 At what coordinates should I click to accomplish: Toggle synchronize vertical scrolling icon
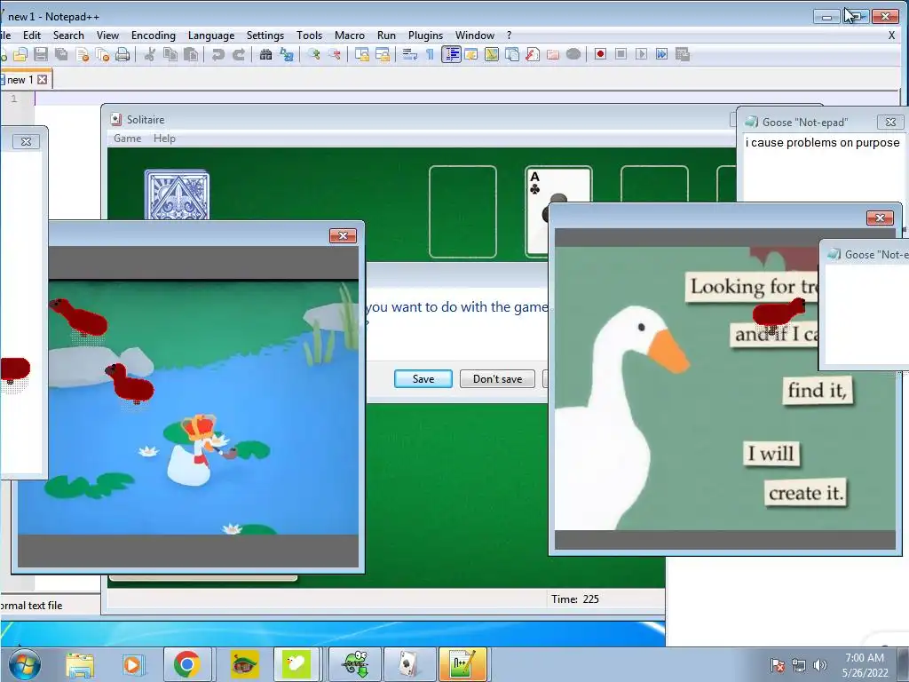(362, 54)
